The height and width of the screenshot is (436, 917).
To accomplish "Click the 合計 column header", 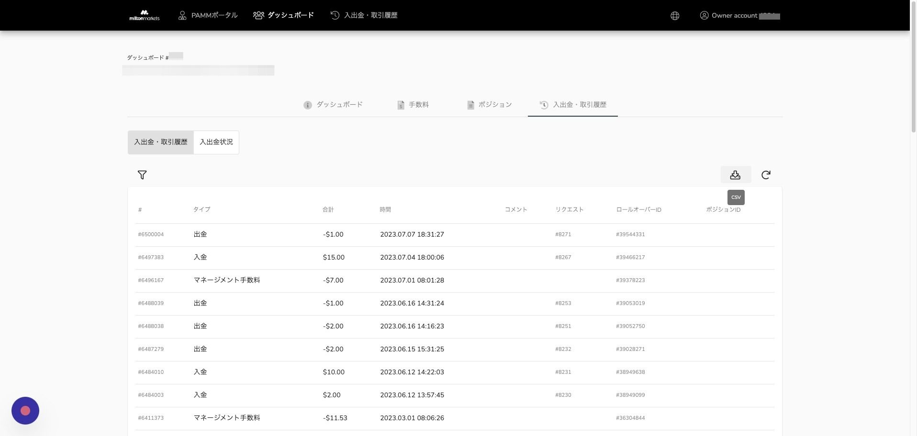I will click(x=328, y=209).
